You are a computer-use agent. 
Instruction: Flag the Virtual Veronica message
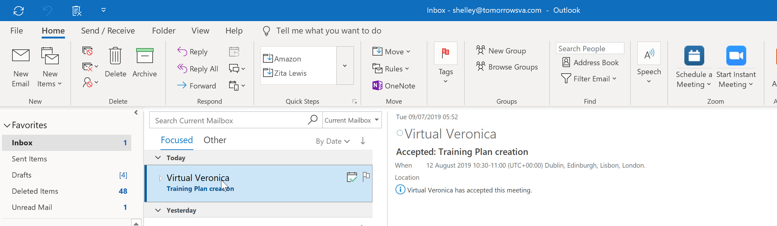coord(366,177)
